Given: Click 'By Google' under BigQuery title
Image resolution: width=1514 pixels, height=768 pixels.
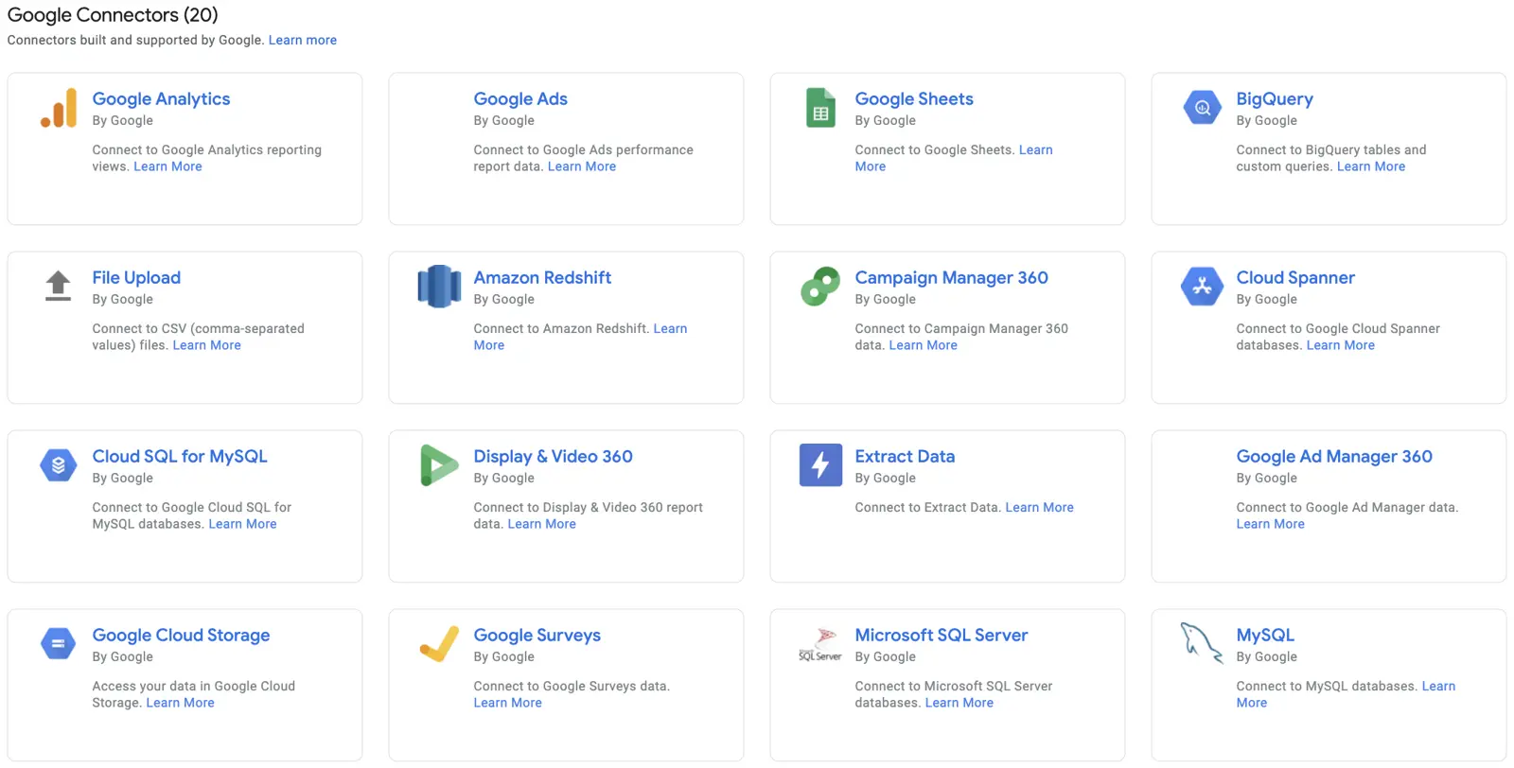Looking at the screenshot, I should pos(1266,120).
